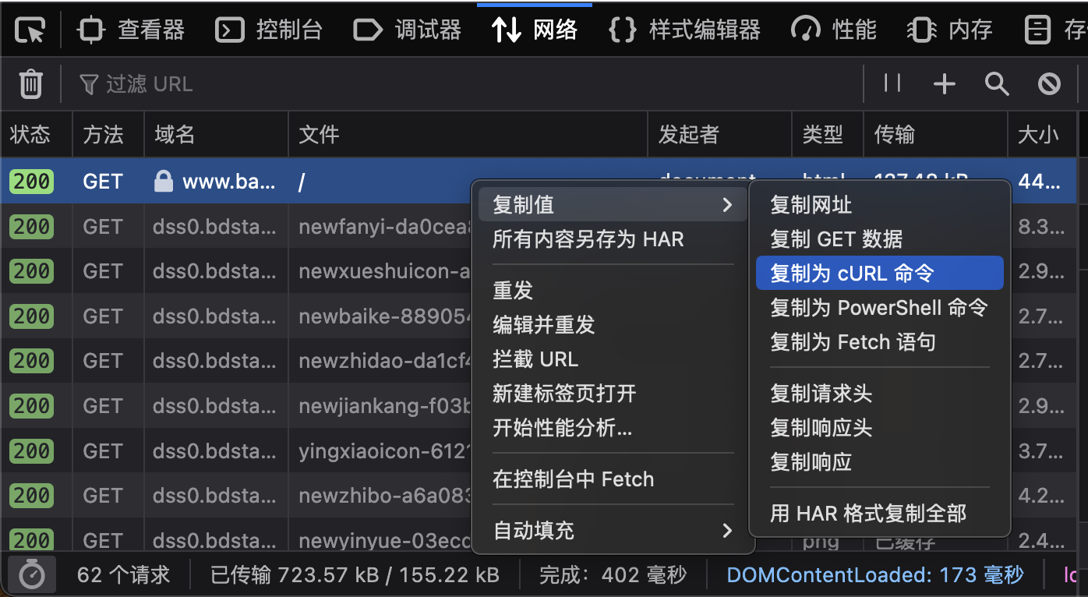The image size is (1088, 597).
Task: Open request blocking via the no-entry icon
Action: [1049, 83]
